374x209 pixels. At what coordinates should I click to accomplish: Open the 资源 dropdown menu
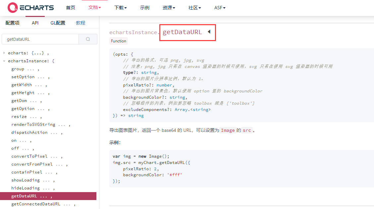[169, 8]
